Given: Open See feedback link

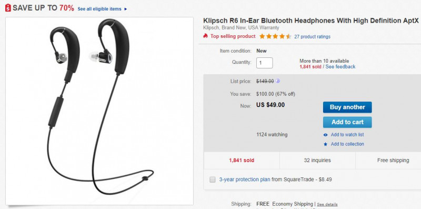Looking at the screenshot, I should point(340,67).
